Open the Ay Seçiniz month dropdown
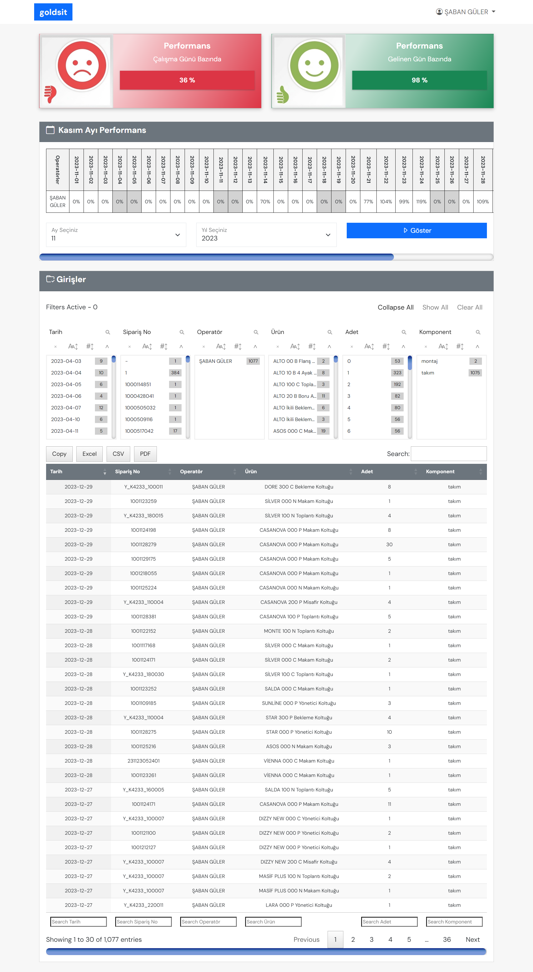The image size is (533, 972). 115,235
